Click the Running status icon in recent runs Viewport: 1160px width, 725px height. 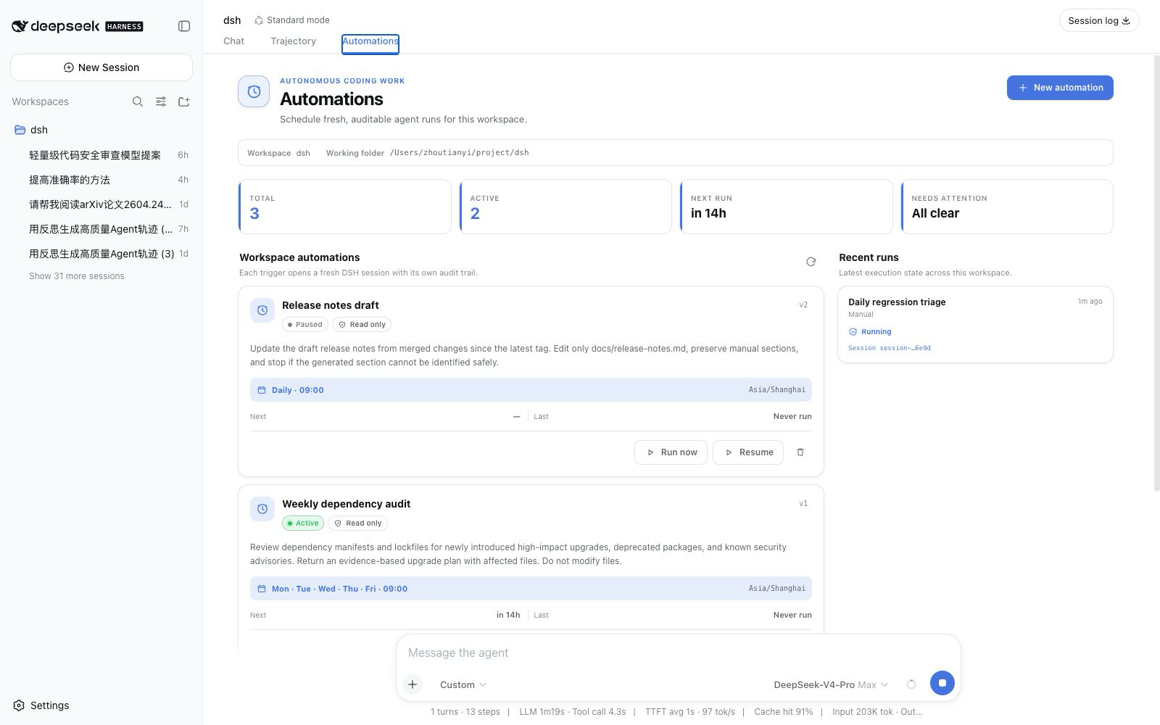(853, 332)
